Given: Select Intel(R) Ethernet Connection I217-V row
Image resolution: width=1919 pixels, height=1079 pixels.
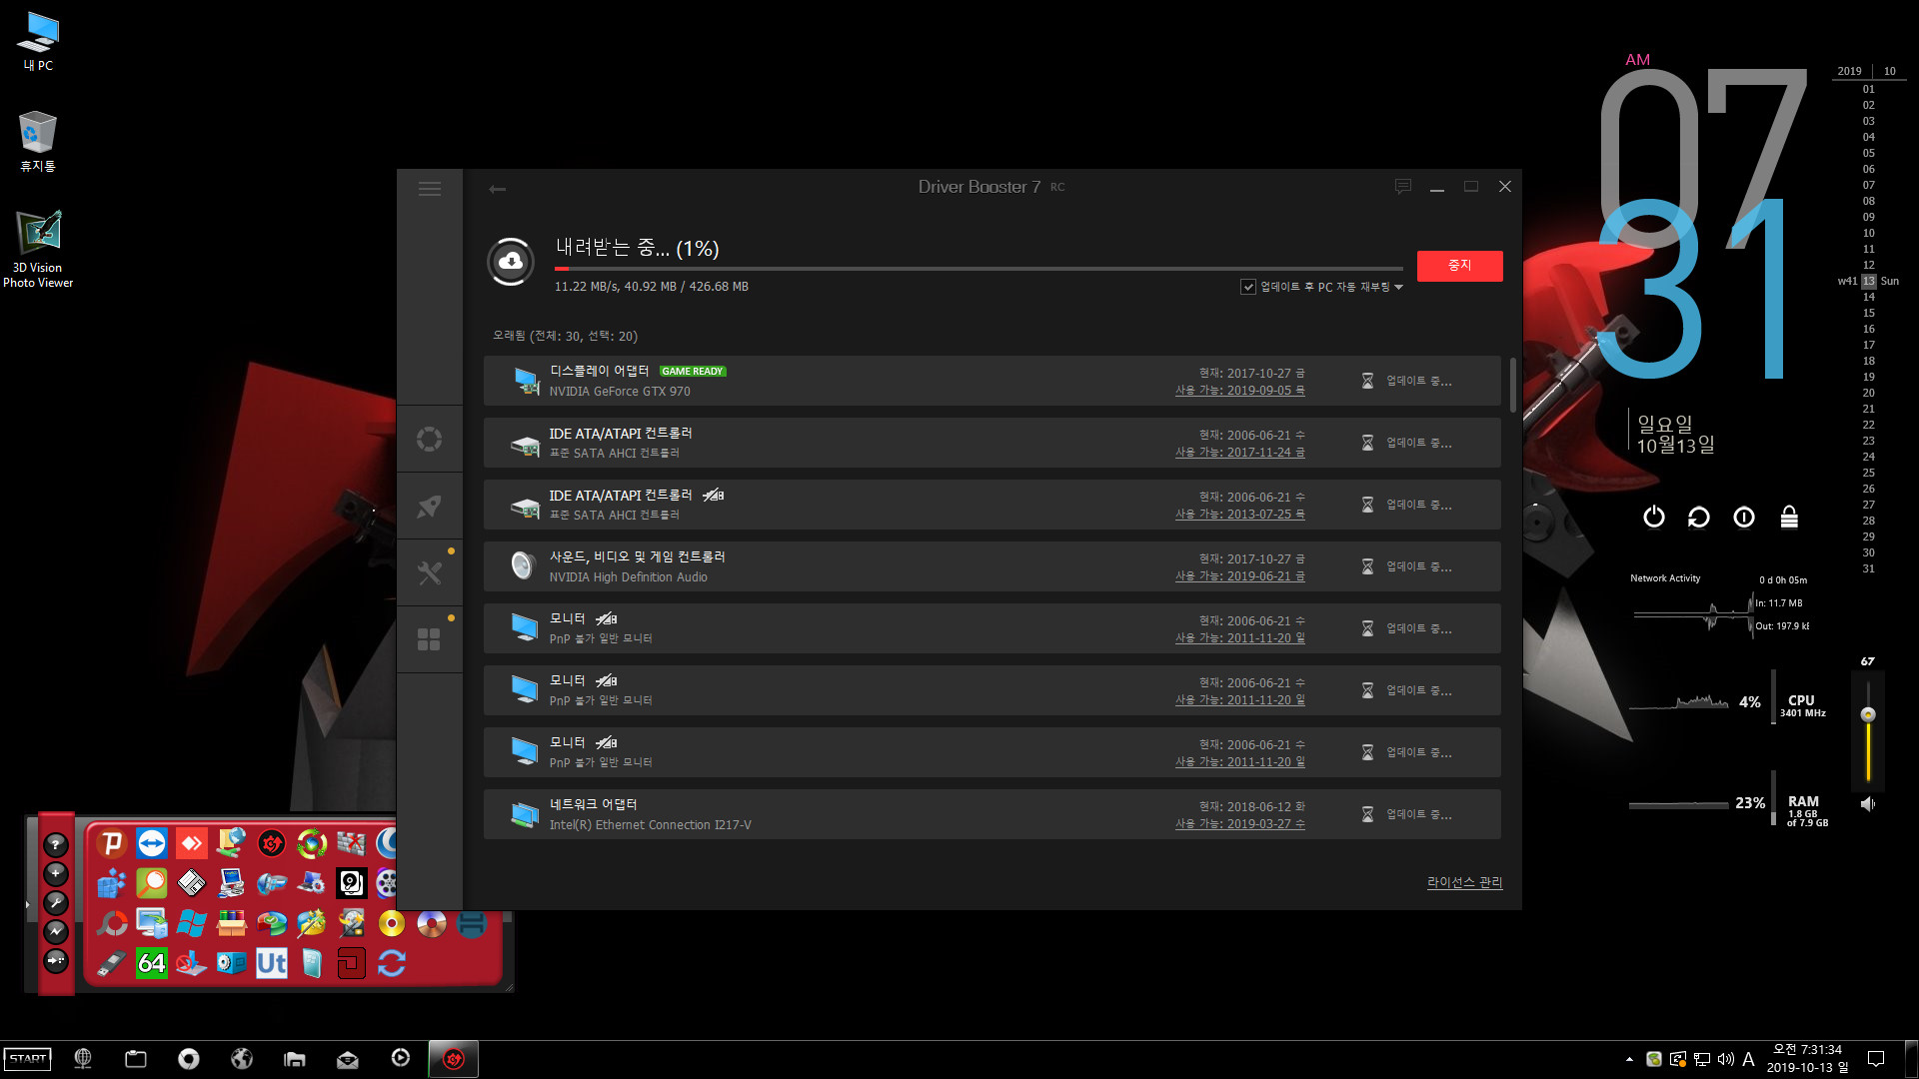Looking at the screenshot, I should pos(991,814).
